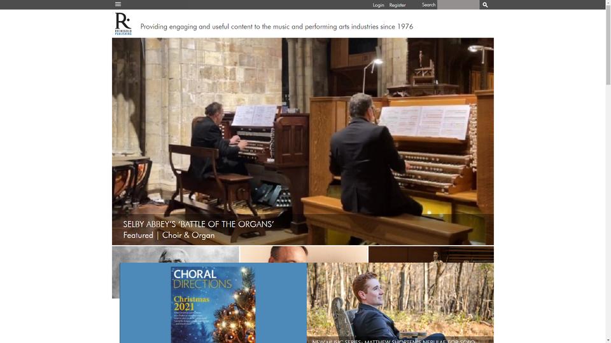Click the Rhinegold Publishing logo
Viewport: 611px width, 343px height.
(x=123, y=24)
